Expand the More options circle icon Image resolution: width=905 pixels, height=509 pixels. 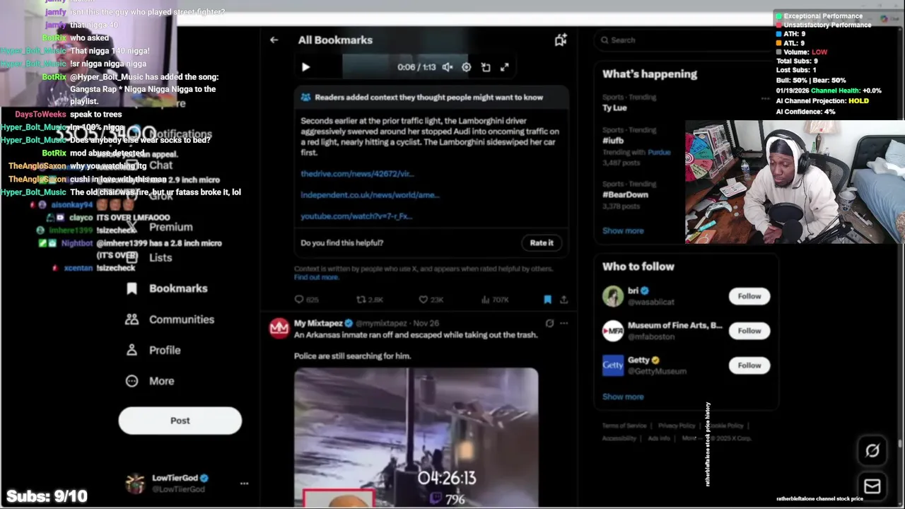click(x=132, y=381)
